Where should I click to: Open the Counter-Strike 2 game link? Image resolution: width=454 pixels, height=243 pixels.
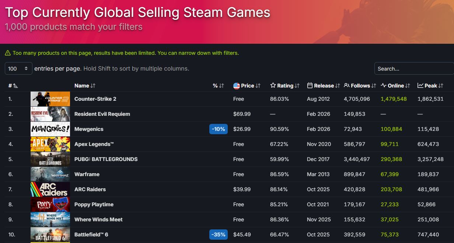[x=95, y=99]
